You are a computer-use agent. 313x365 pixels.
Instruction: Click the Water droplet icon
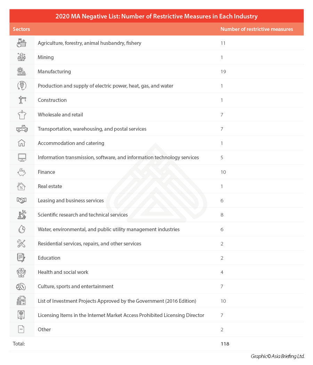[x=22, y=229]
